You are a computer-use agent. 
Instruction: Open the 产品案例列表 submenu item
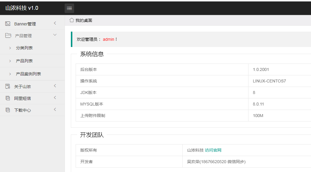pos(32,74)
